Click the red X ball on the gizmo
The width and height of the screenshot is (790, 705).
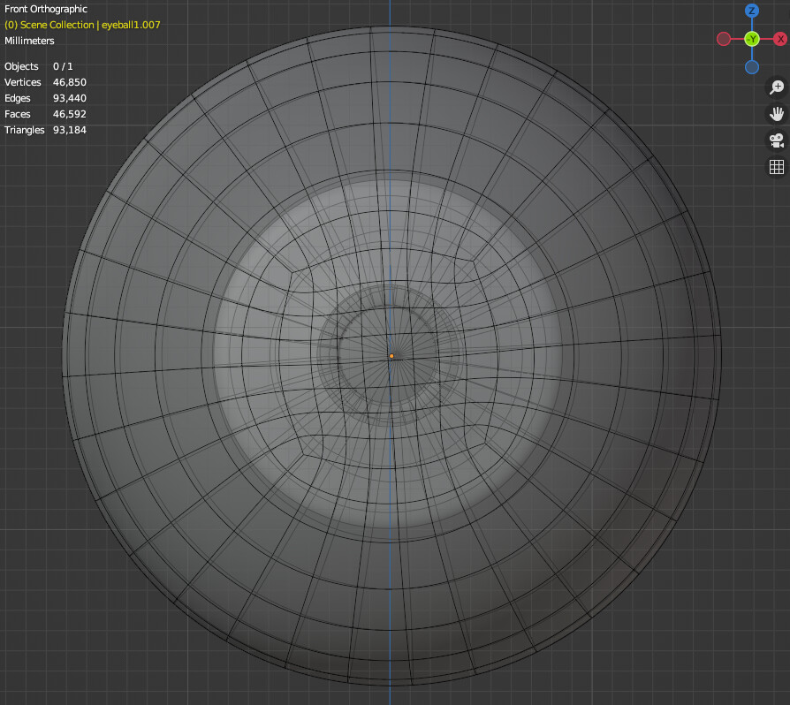[x=779, y=39]
